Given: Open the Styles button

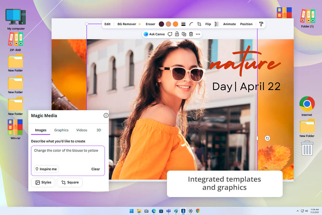Looking at the screenshot, I should tap(43, 182).
